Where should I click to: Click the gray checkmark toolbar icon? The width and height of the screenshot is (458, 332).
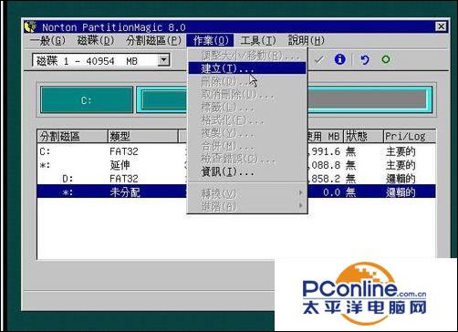[318, 59]
